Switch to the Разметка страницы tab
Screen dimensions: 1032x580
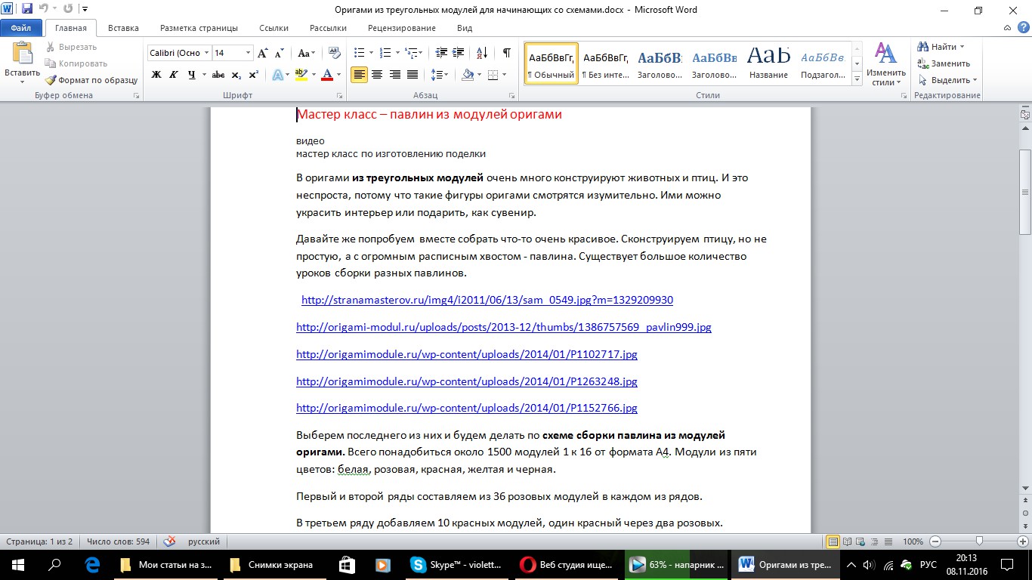tap(199, 28)
